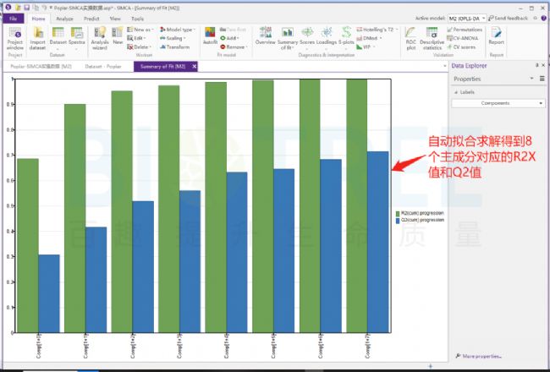Click Permutations in Validation group

click(465, 30)
